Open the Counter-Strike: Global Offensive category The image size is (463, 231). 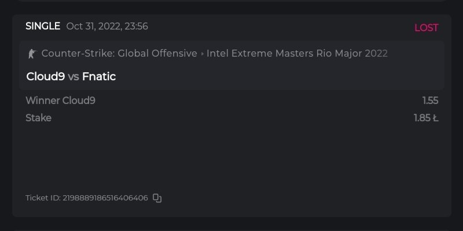[x=119, y=54]
